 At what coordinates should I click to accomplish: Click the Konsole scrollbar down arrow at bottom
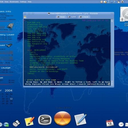[x=112, y=84]
